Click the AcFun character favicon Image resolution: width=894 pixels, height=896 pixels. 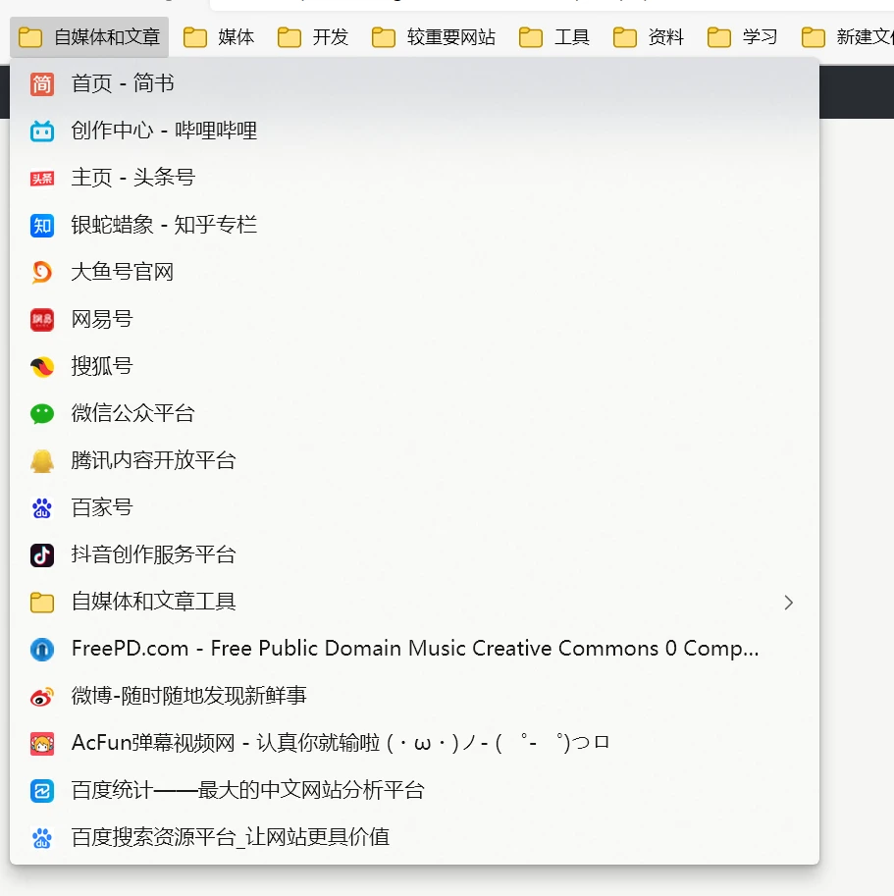[x=41, y=744]
